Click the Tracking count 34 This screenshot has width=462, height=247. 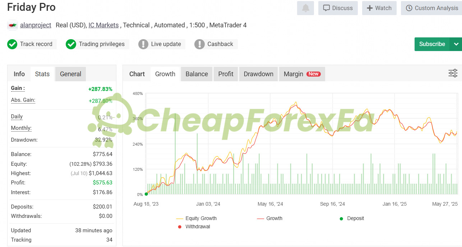click(x=109, y=240)
